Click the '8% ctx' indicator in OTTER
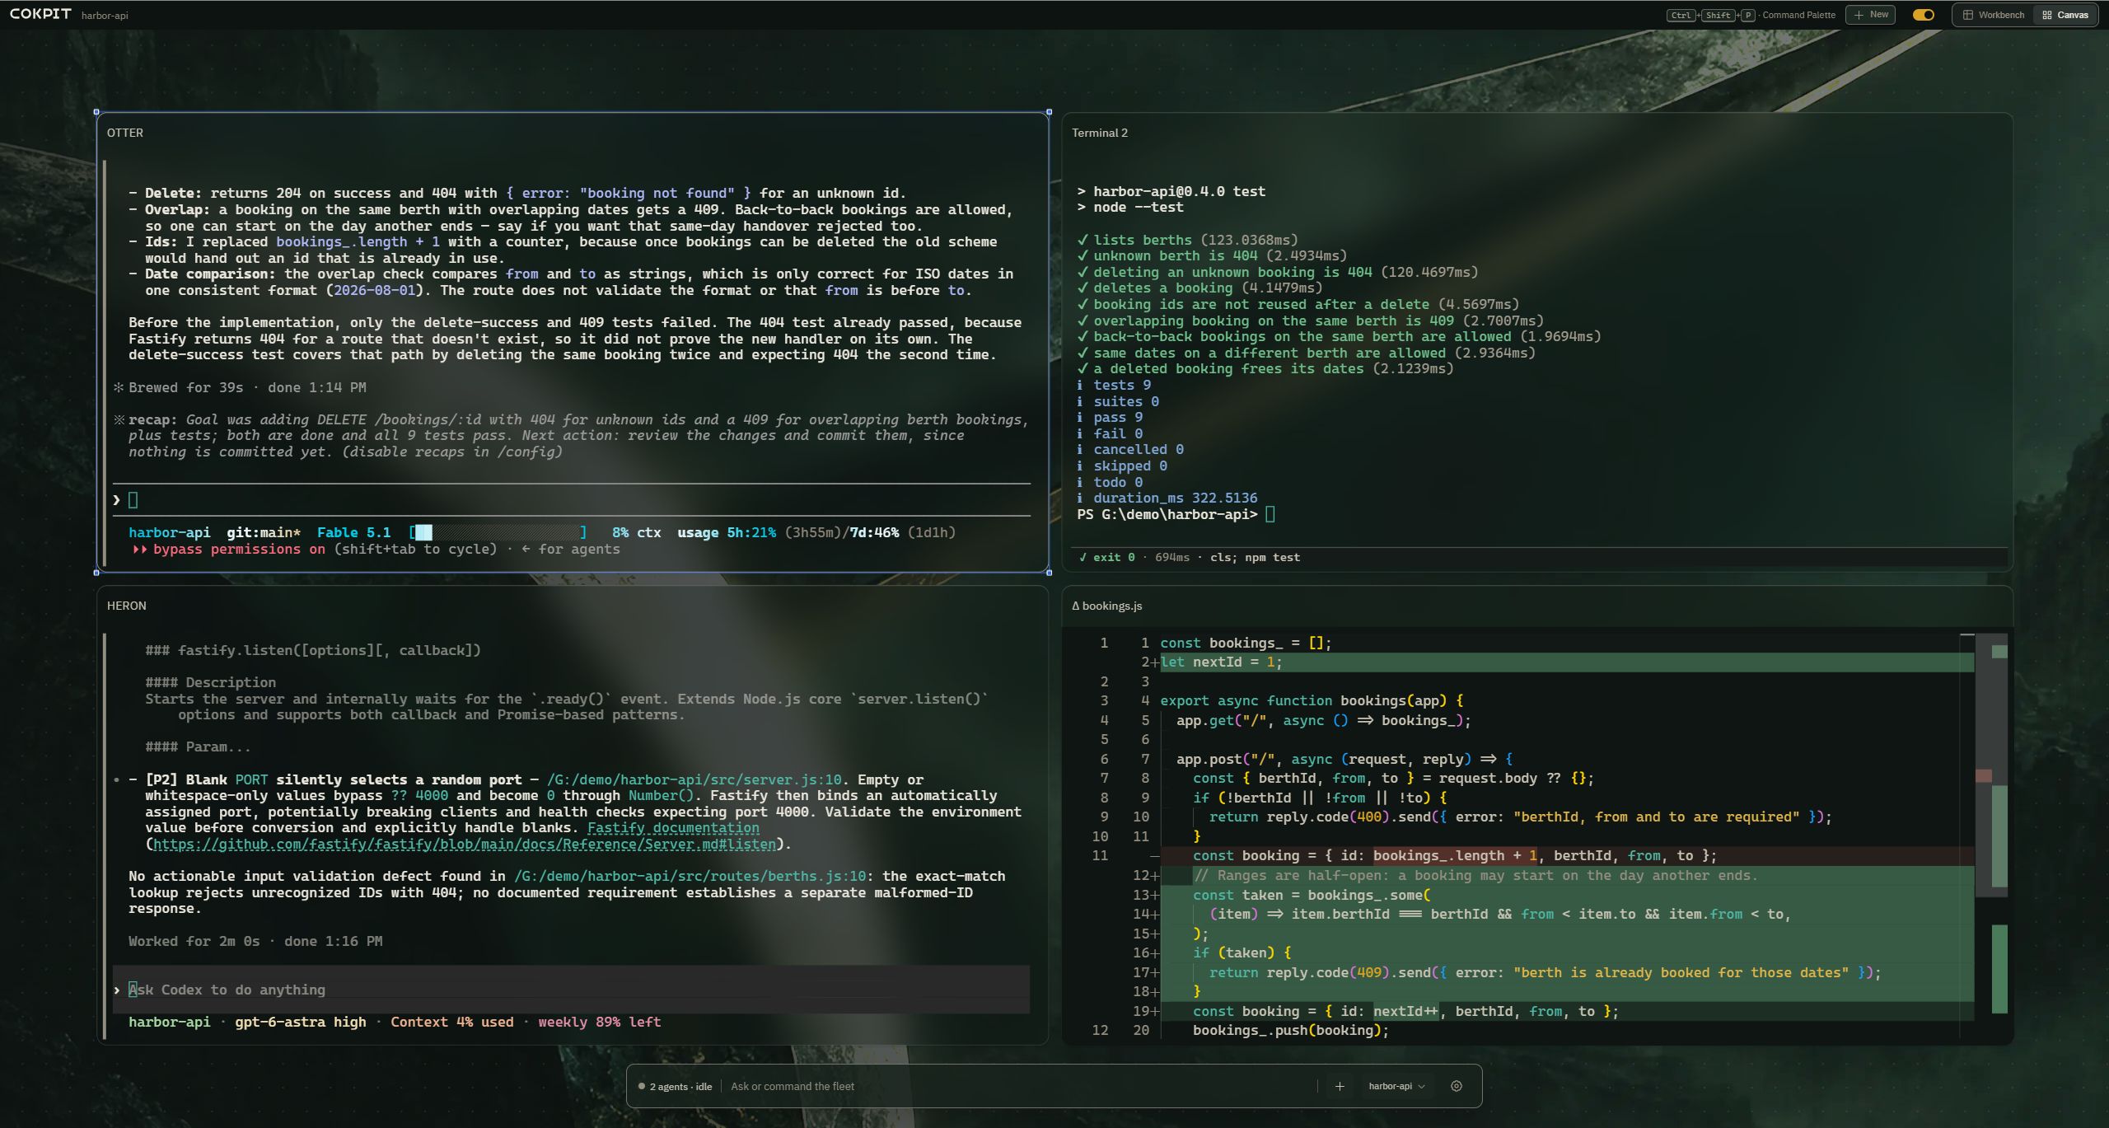Screen dimensions: 2109x1128 (636, 533)
